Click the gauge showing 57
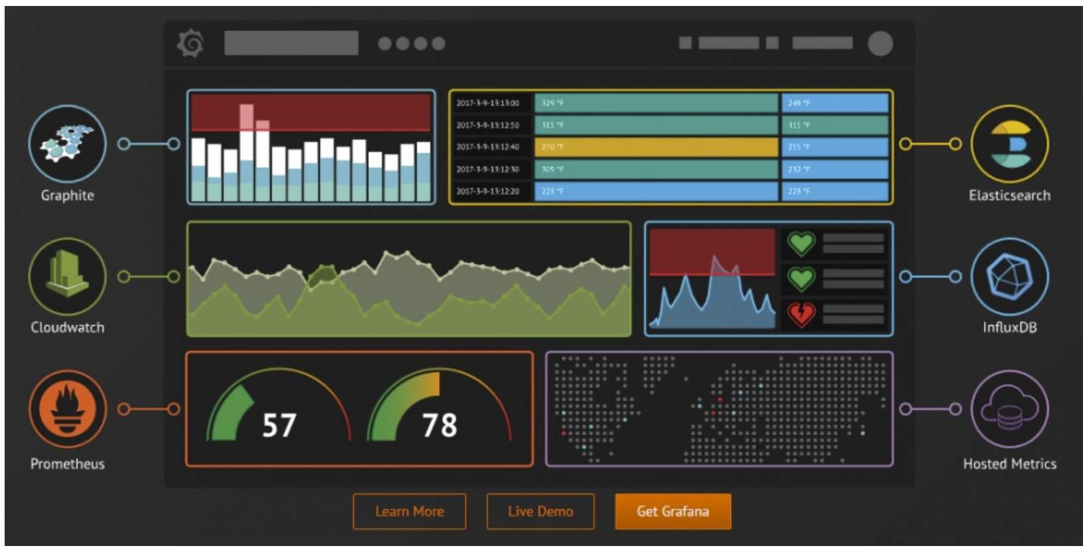1083x550 pixels. [x=279, y=406]
